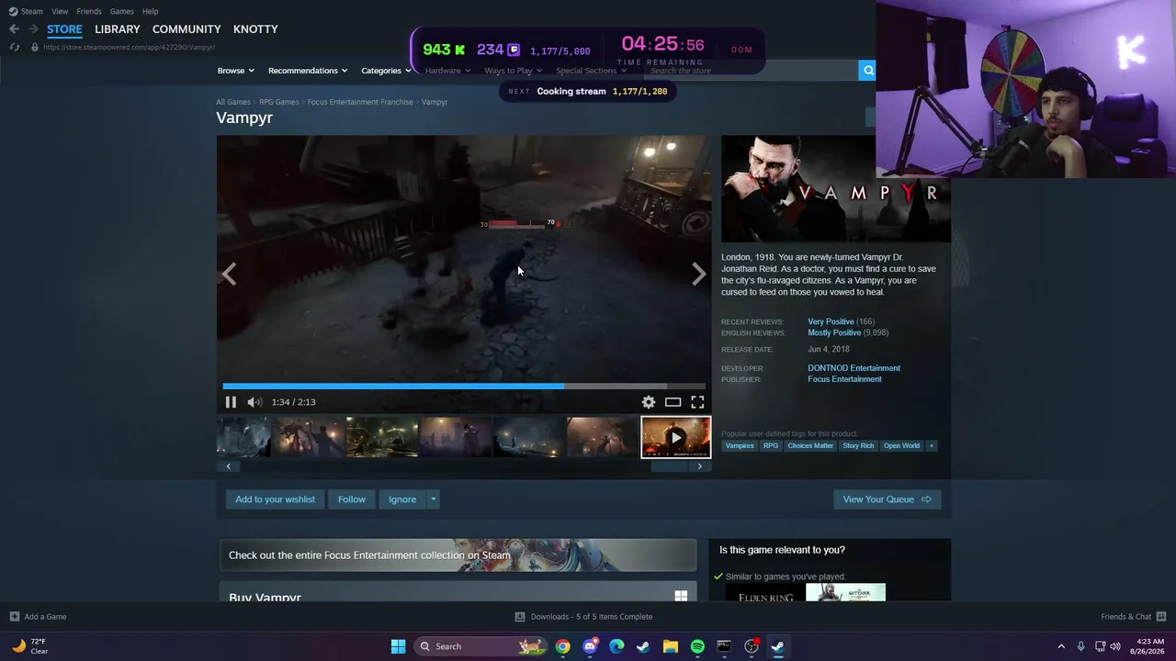Switch to the COMMUNITY tab
Viewport: 1176px width, 661px height.
click(187, 29)
